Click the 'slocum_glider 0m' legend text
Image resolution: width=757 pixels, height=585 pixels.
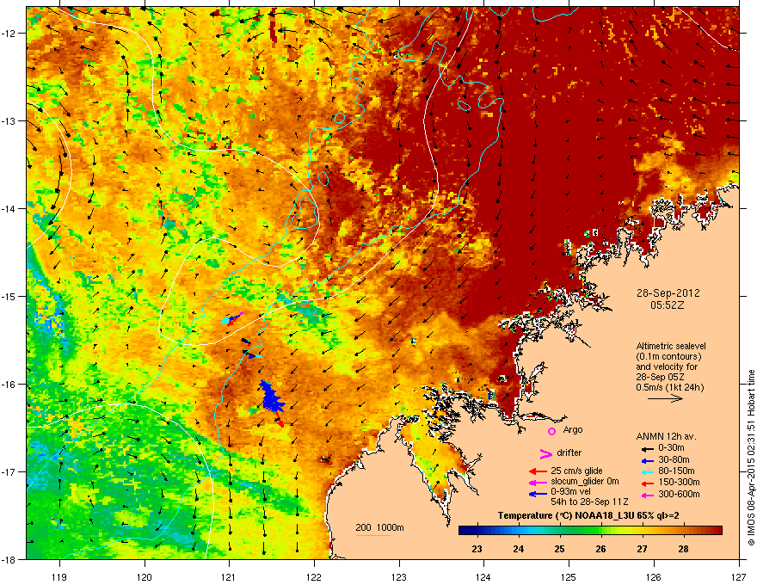click(584, 482)
